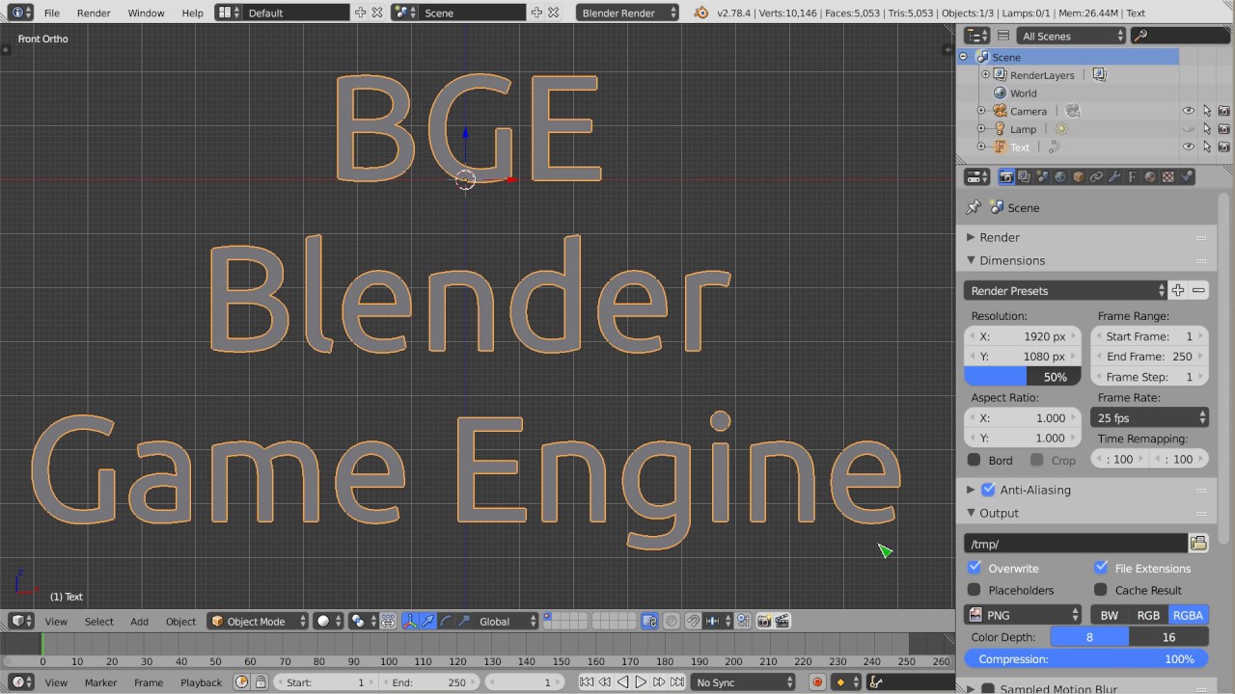Viewport: 1235px width, 694px height.
Task: Uncheck the Overwrite checkbox
Action: [974, 568]
